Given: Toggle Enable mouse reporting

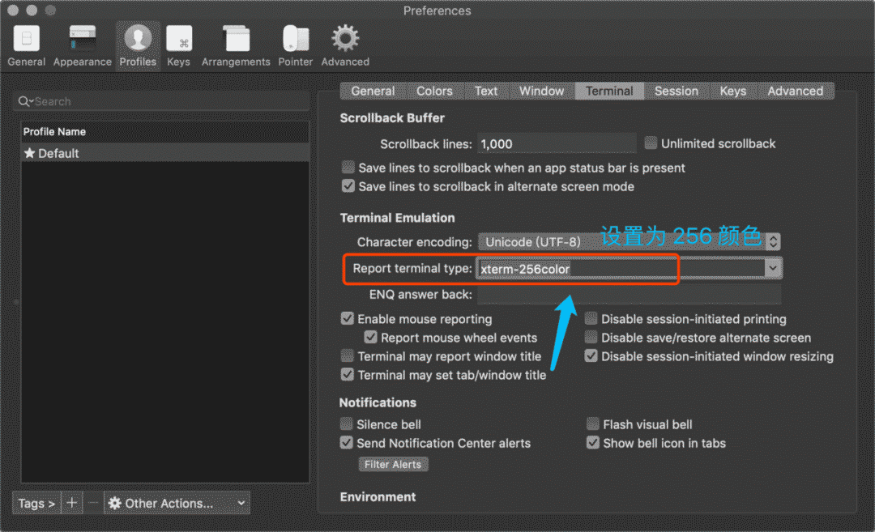Looking at the screenshot, I should pos(347,318).
